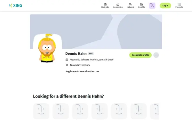Click Dennis Hahn's cartoon profile picture
The image size is (192, 120).
[47, 48]
